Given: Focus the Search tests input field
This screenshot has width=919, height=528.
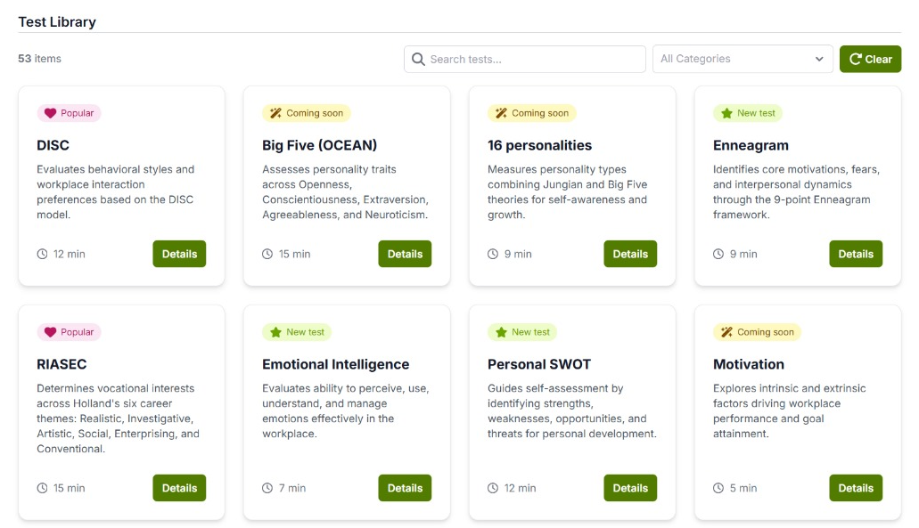Looking at the screenshot, I should 535,60.
